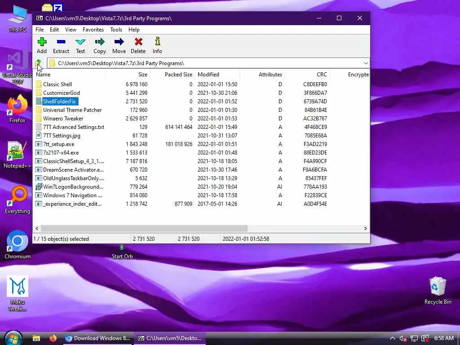Click the Extract toolbar icon
This screenshot has width=460, height=345.
click(x=61, y=42)
